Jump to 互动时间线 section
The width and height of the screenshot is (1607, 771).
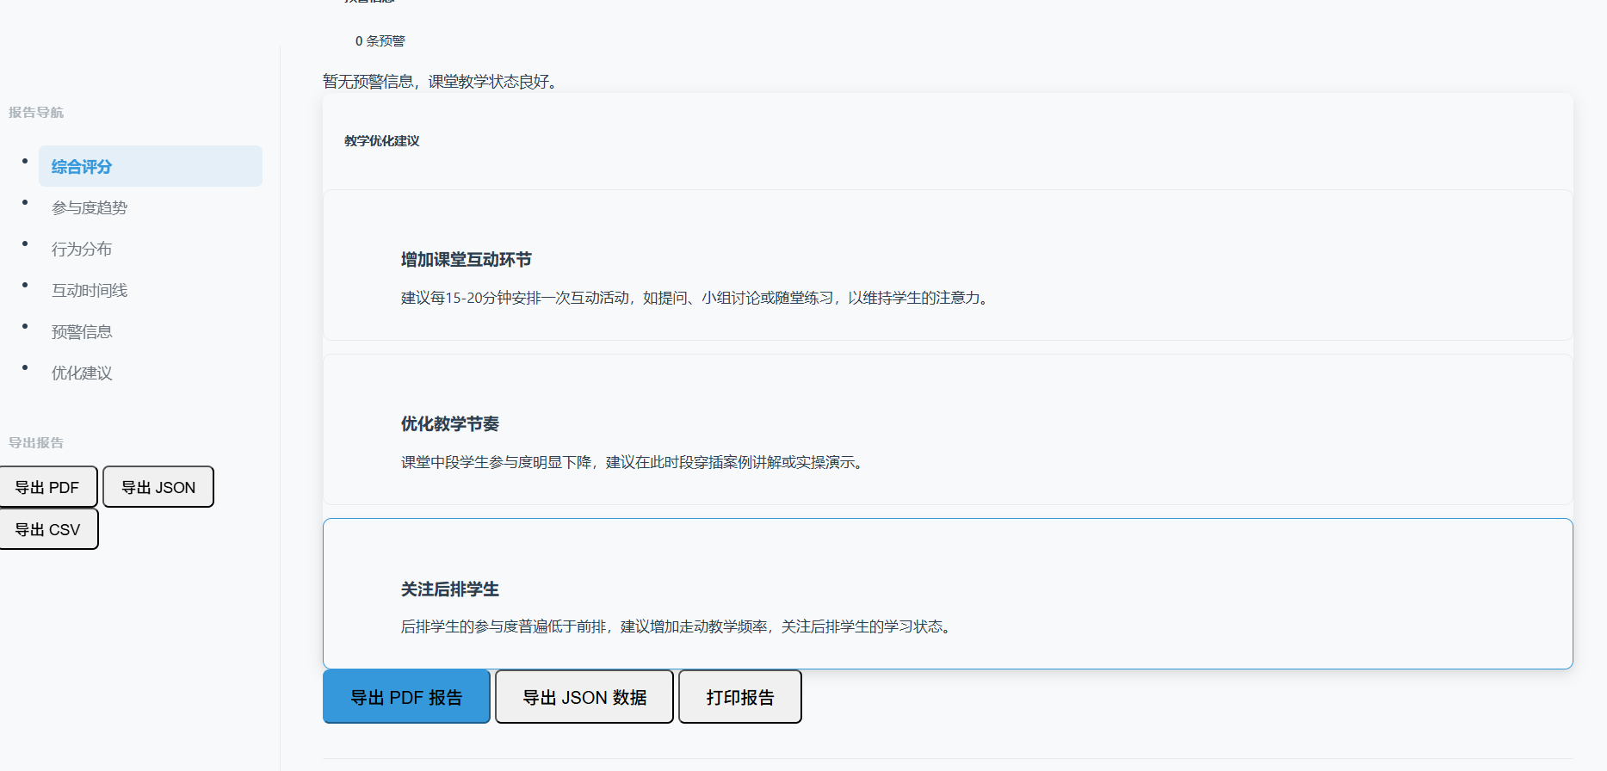coord(90,291)
